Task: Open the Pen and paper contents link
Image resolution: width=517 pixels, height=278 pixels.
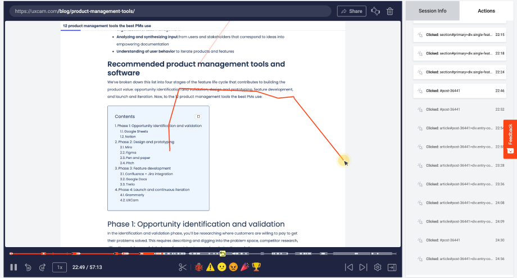Action: (x=135, y=158)
